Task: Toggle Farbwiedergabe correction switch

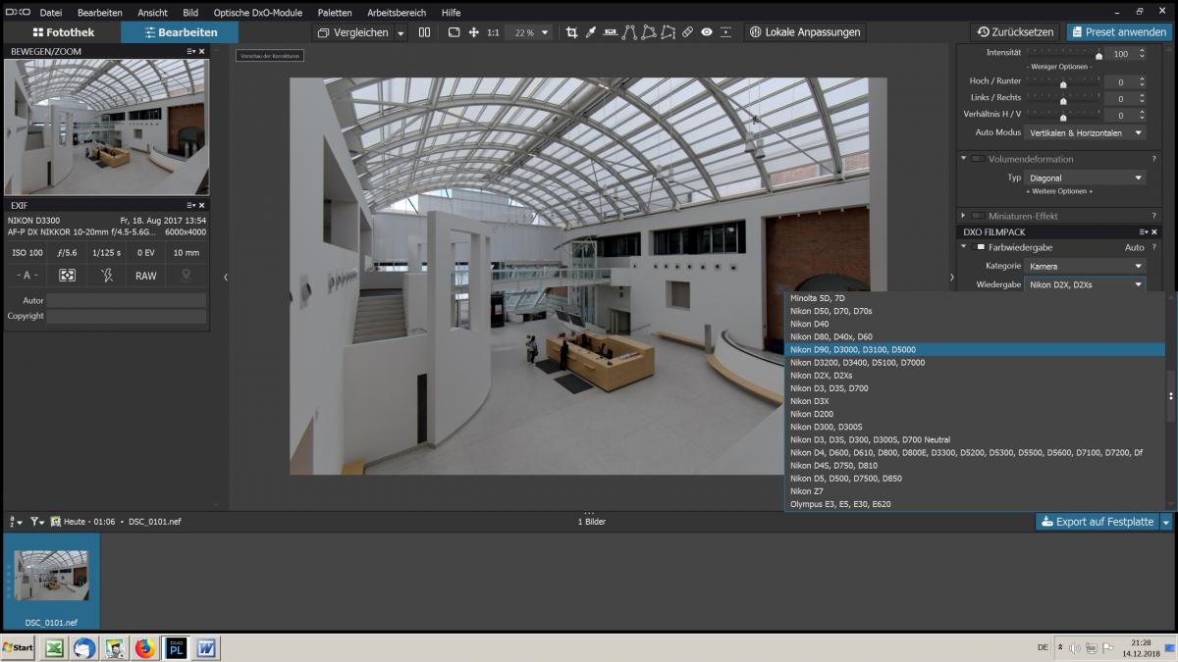Action: click(978, 247)
